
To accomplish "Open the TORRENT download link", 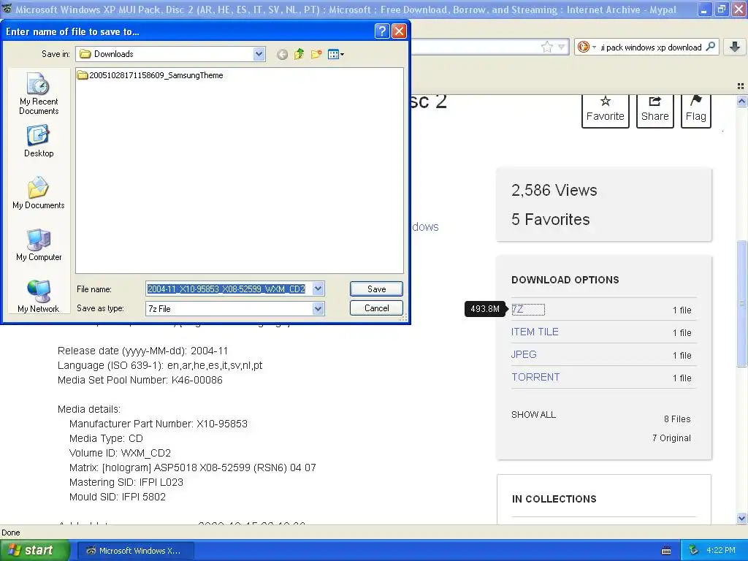I will click(535, 378).
